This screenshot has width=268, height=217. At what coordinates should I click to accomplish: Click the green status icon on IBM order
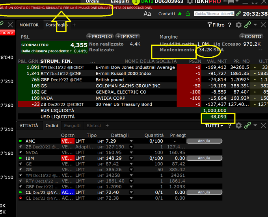(x=20, y=158)
